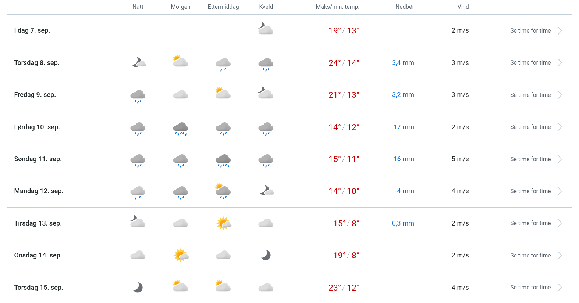Click Monday 12. sep. afternoon sun-rain icon
Screen dimensions: 579x303
(223, 191)
